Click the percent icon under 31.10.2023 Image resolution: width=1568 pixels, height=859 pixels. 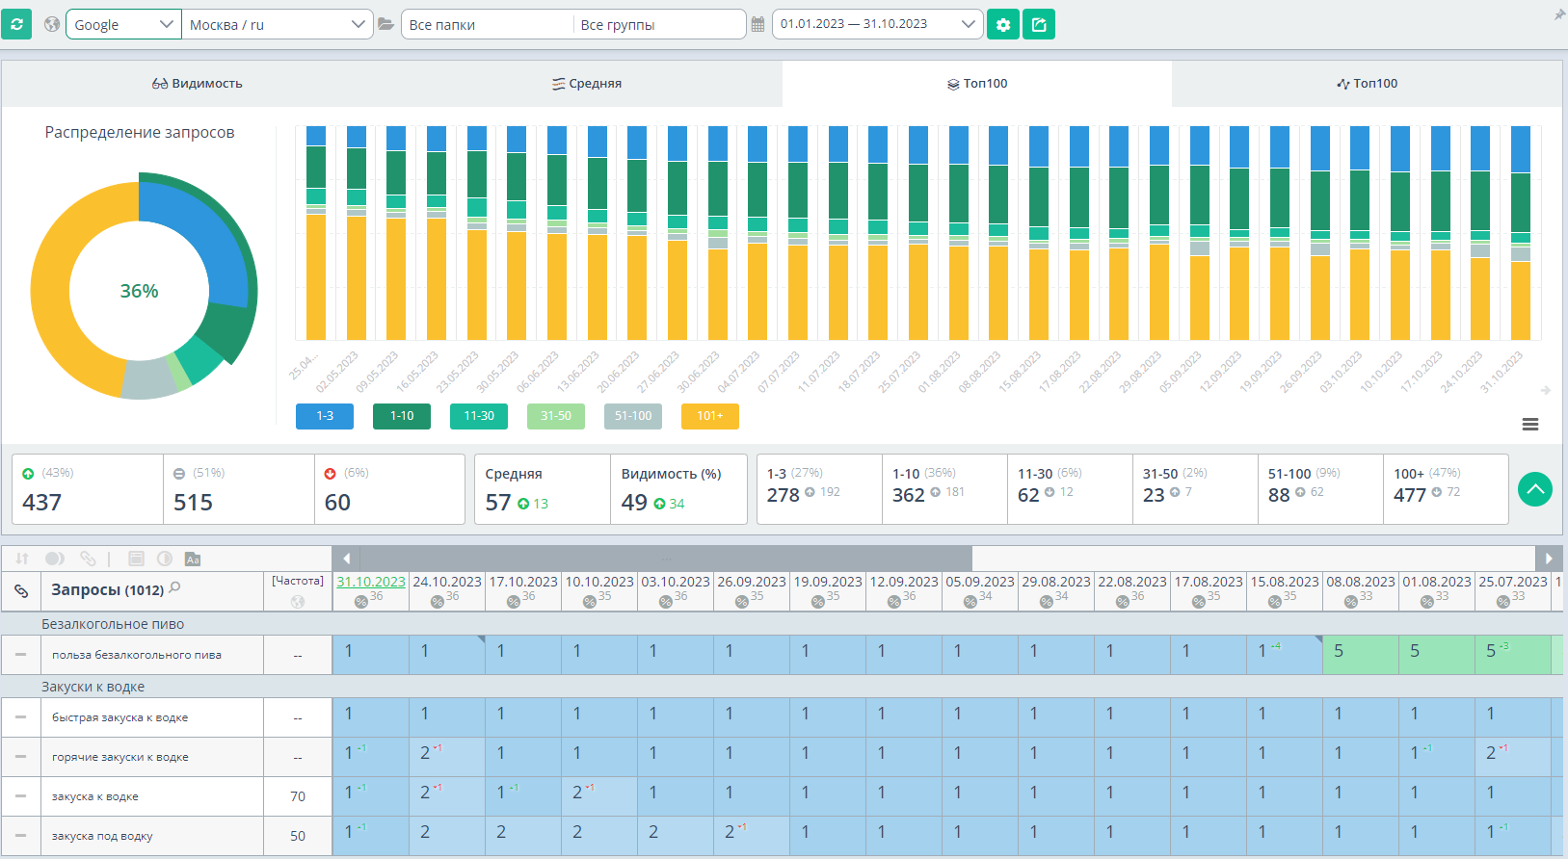[361, 602]
